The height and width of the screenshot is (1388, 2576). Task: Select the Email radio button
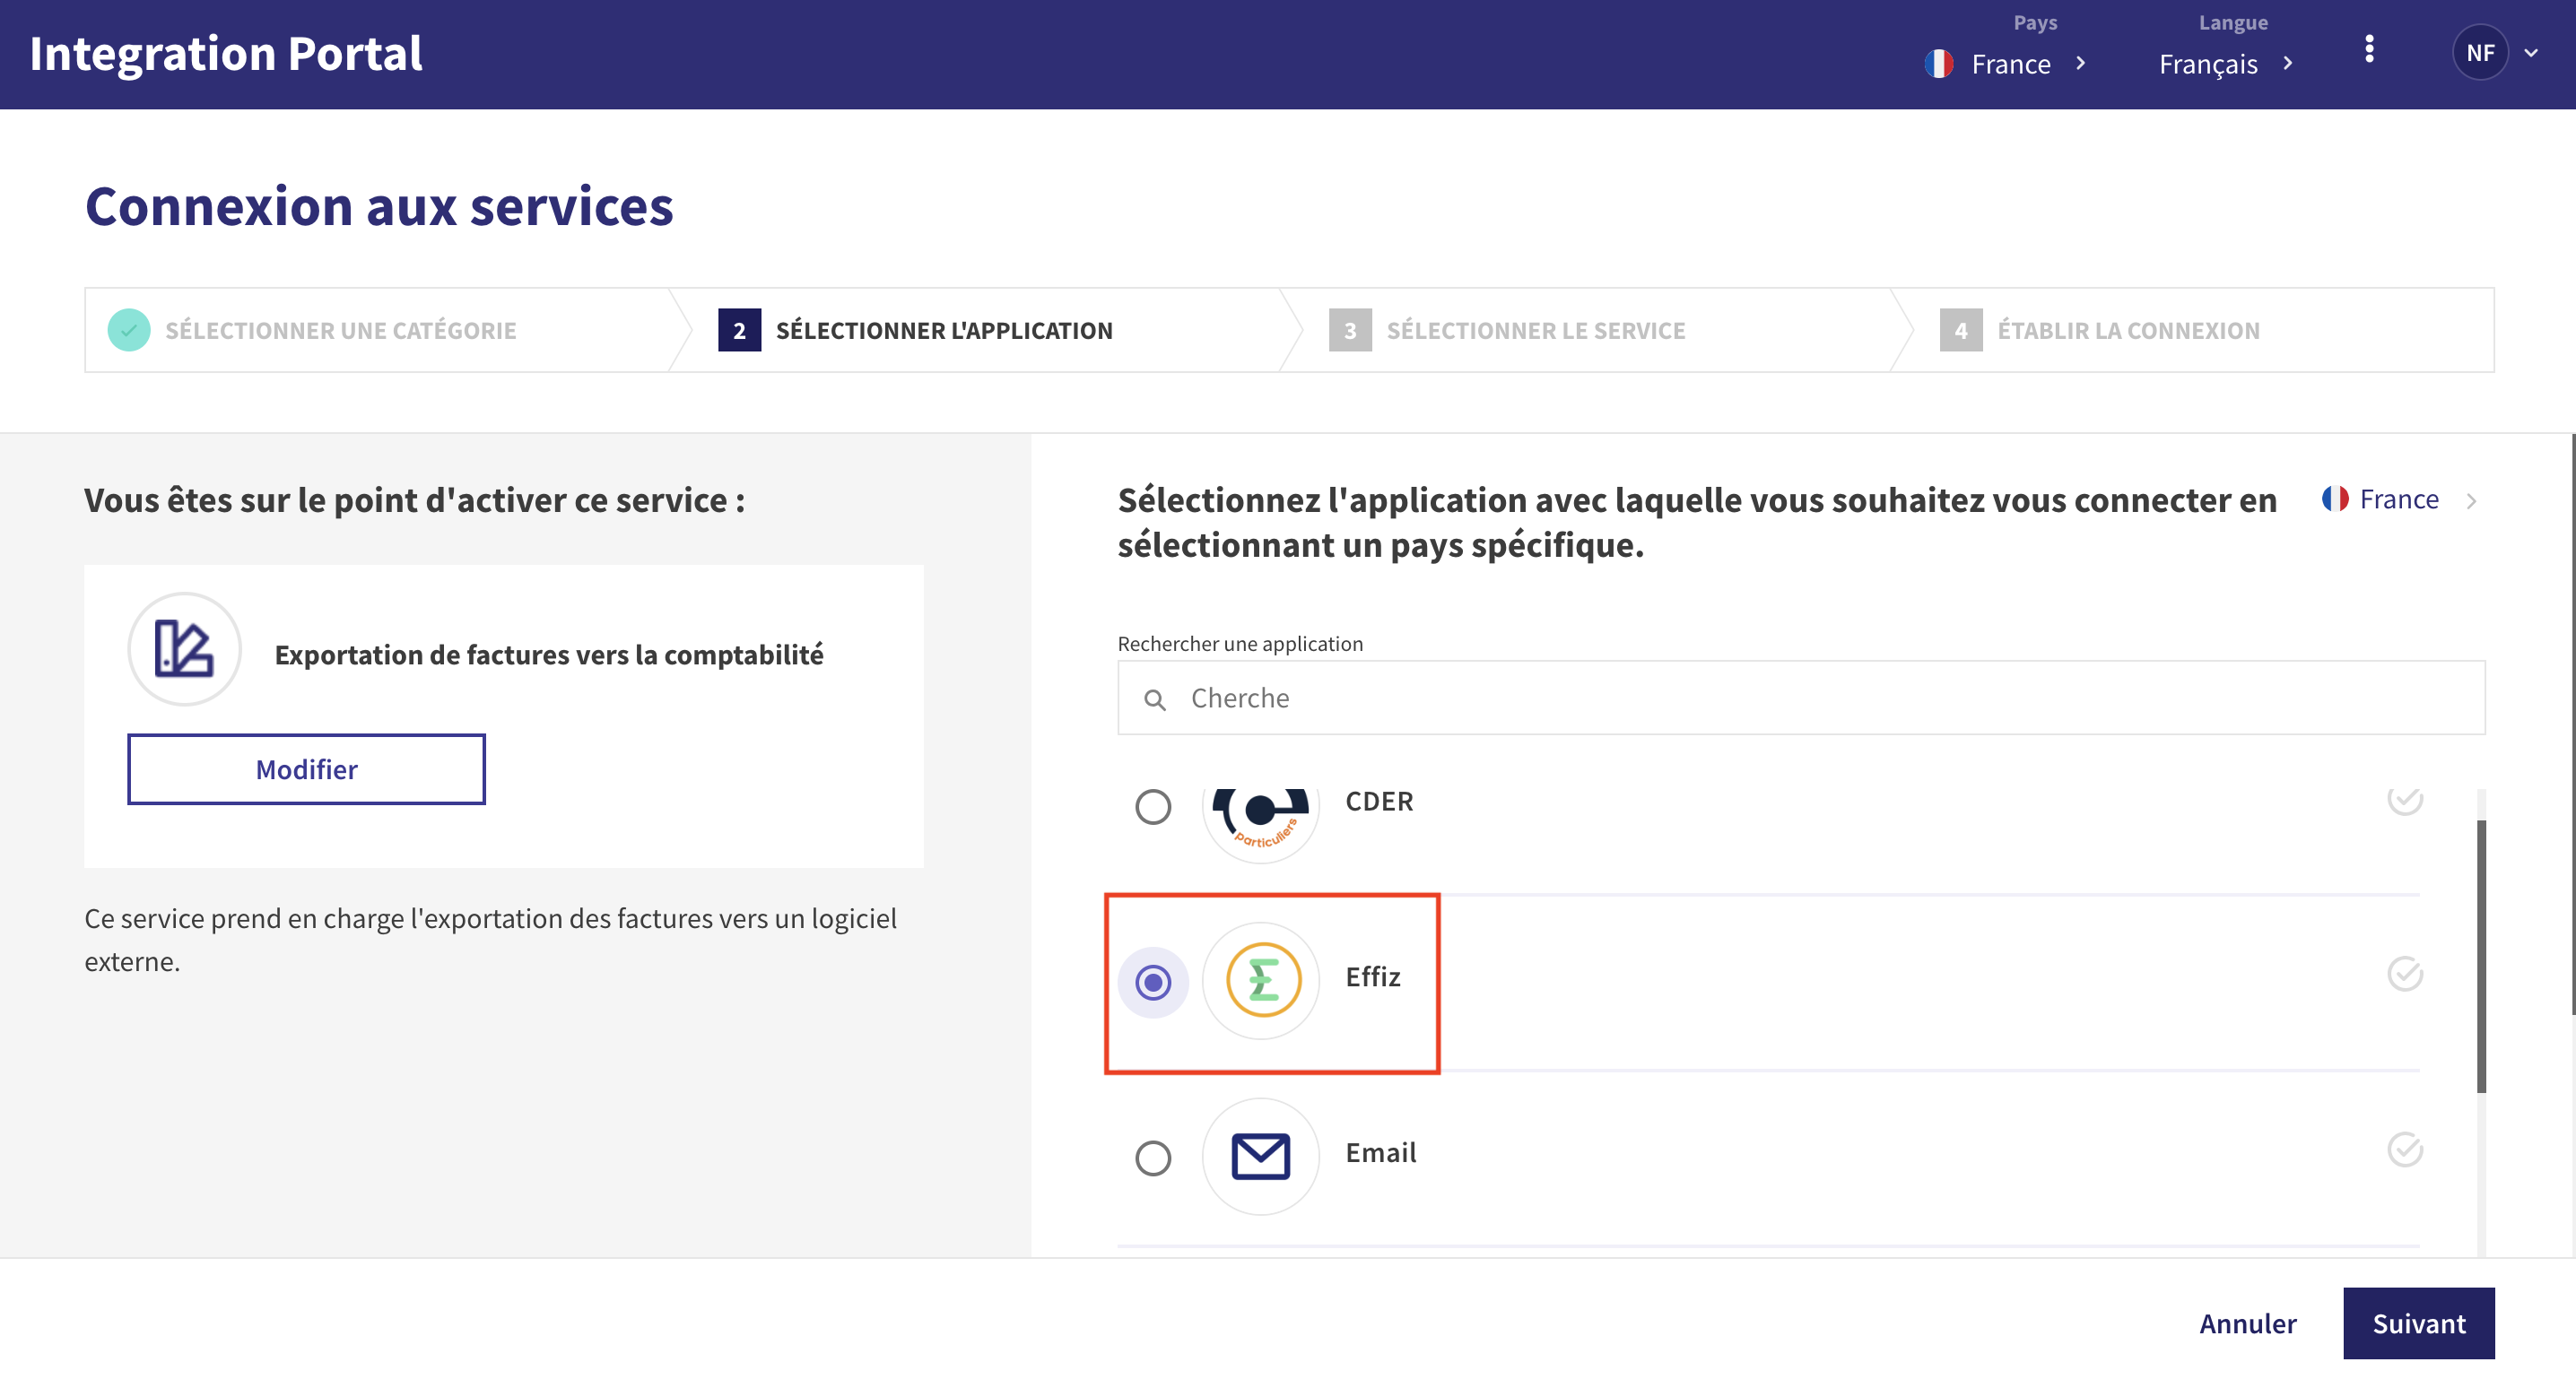(1152, 1158)
